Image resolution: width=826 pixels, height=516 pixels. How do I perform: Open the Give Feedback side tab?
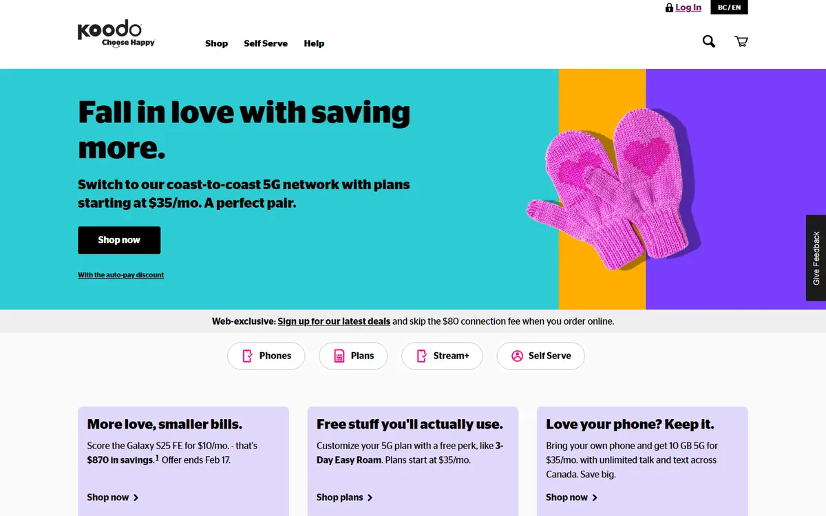tap(816, 258)
